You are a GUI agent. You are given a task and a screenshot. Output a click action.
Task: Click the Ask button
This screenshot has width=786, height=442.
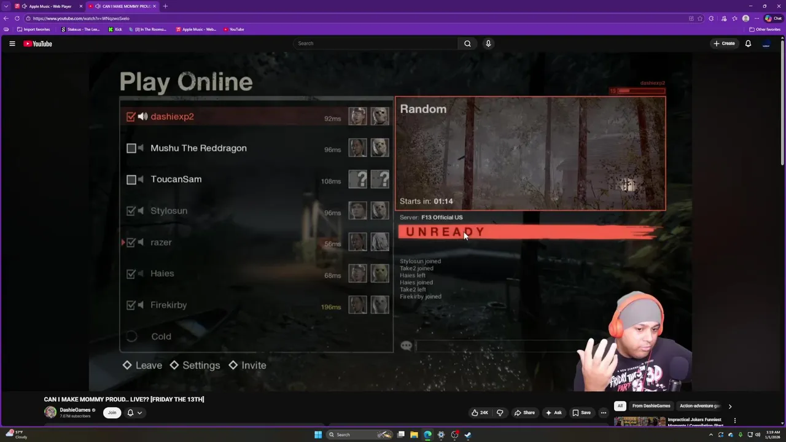pos(553,413)
